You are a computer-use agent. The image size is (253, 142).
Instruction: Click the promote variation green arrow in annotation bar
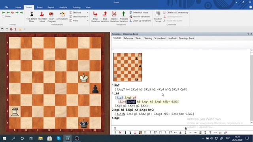(115, 133)
